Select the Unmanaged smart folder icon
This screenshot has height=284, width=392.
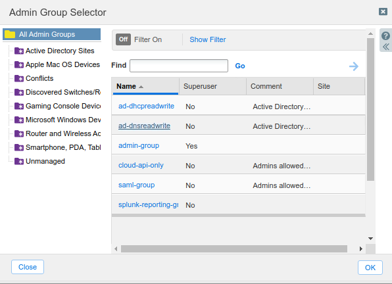[19, 161]
